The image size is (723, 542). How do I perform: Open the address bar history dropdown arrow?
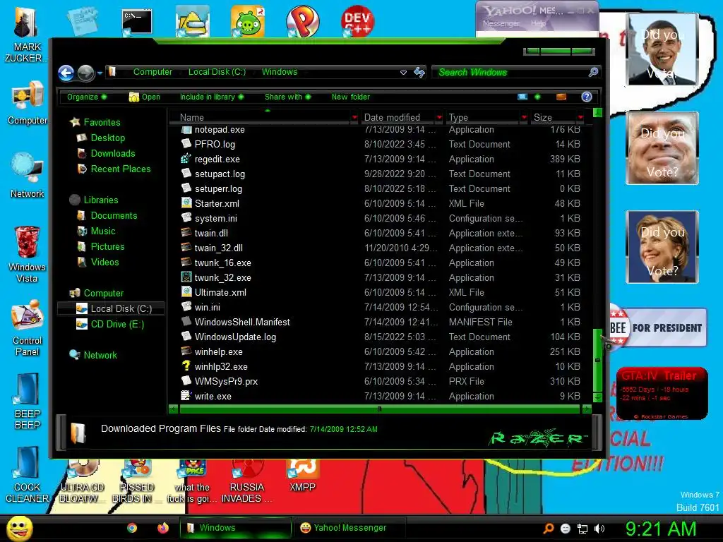pyautogui.click(x=403, y=73)
